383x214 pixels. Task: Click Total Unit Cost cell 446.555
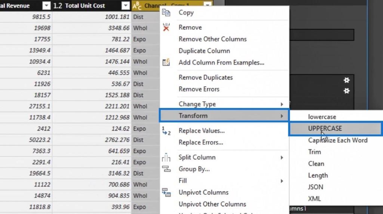coord(92,73)
